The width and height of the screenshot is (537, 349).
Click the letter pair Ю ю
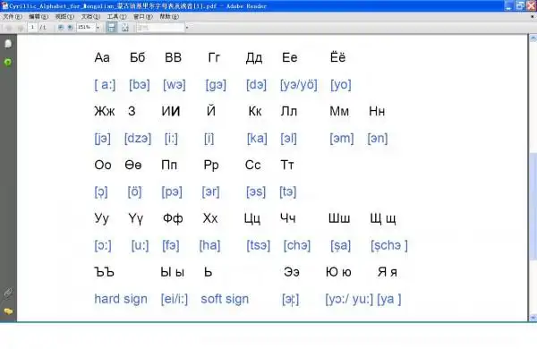point(338,272)
